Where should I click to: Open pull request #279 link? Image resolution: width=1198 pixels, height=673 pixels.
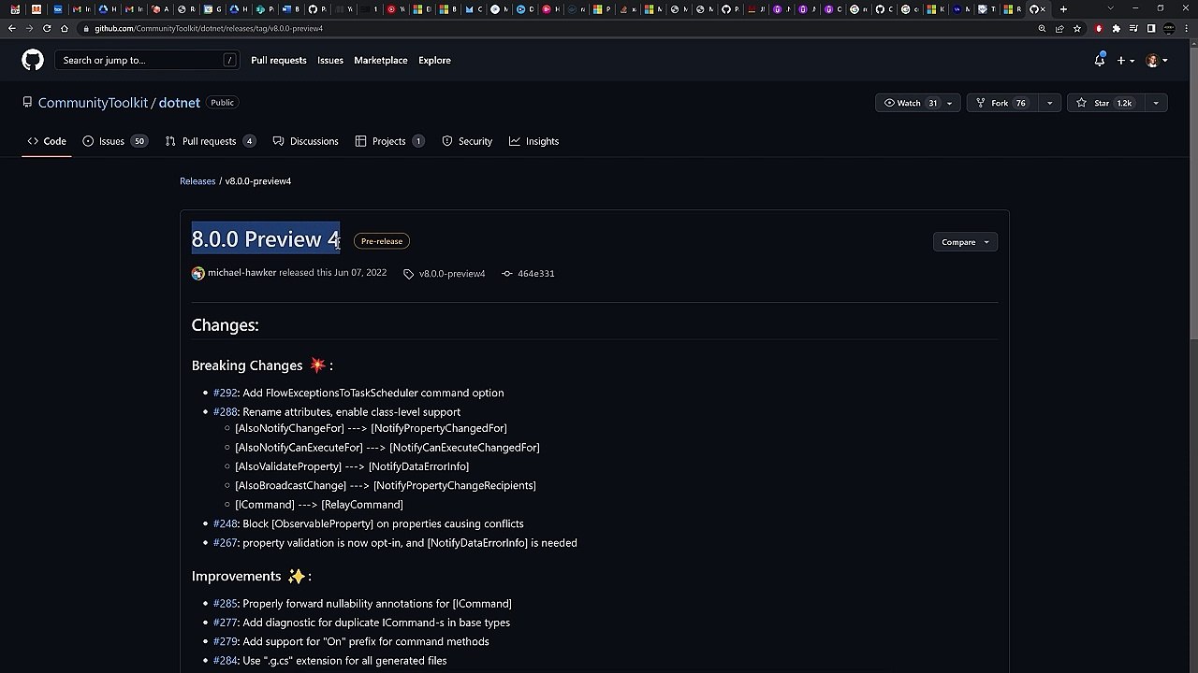tap(225, 641)
